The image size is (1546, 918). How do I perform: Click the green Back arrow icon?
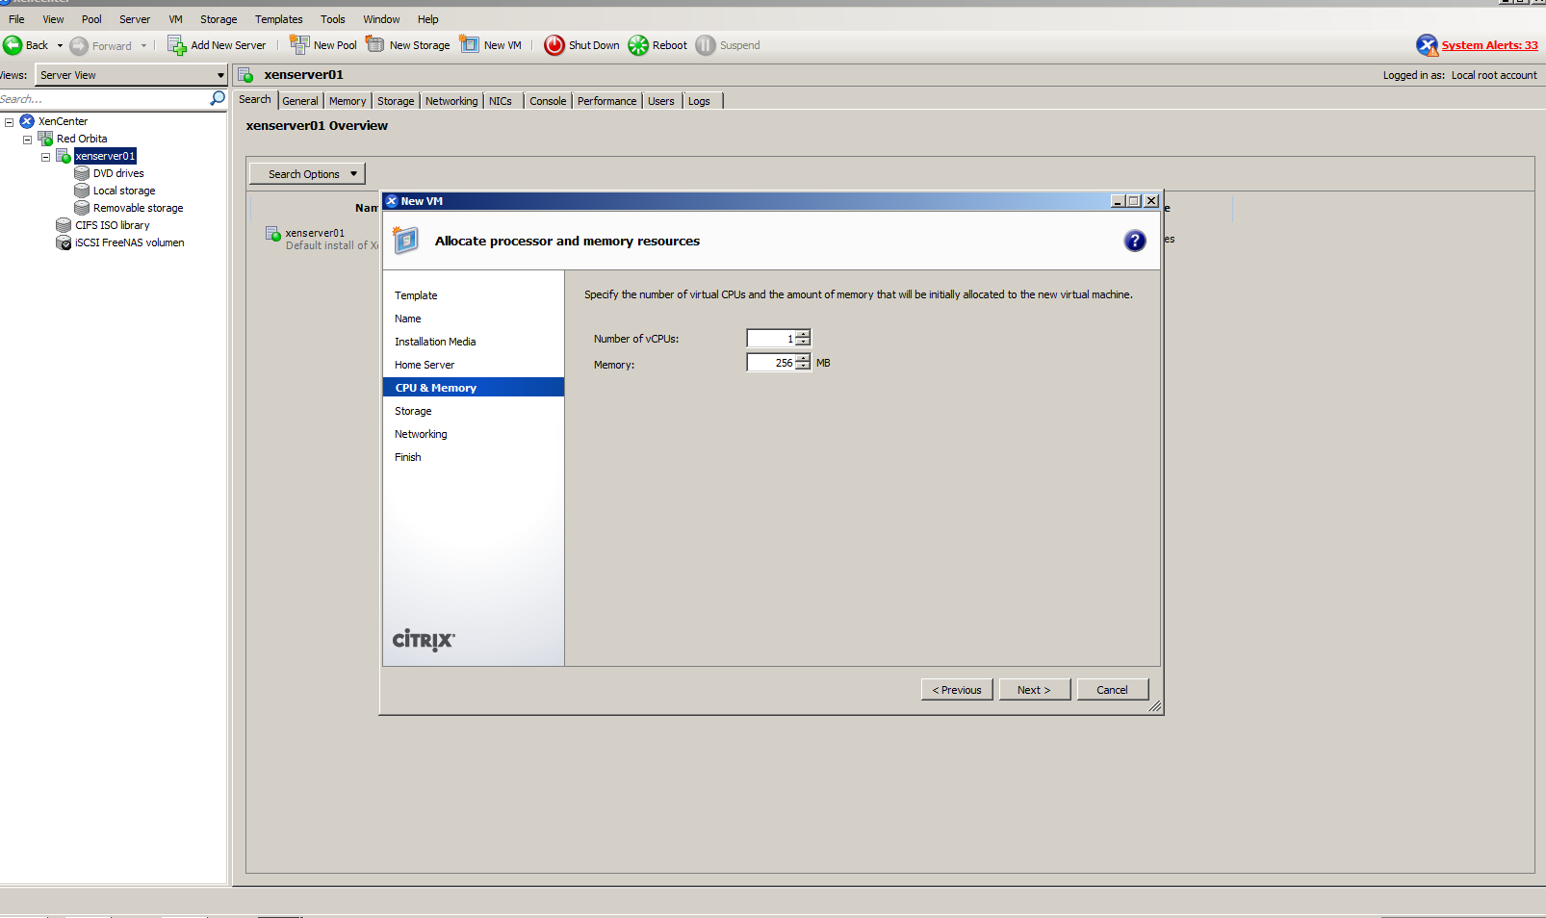(13, 45)
